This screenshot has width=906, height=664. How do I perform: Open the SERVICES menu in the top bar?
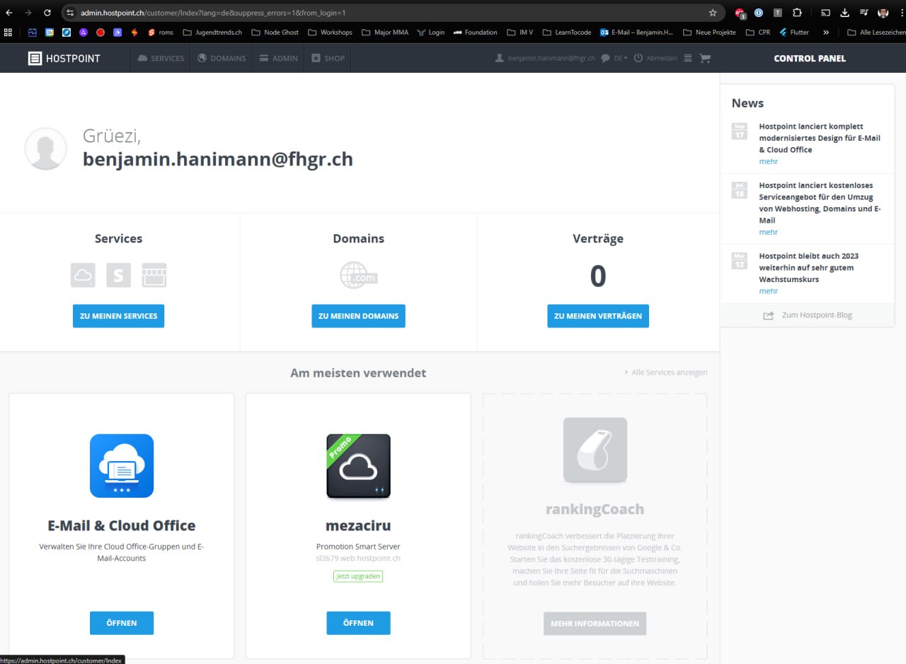click(161, 58)
